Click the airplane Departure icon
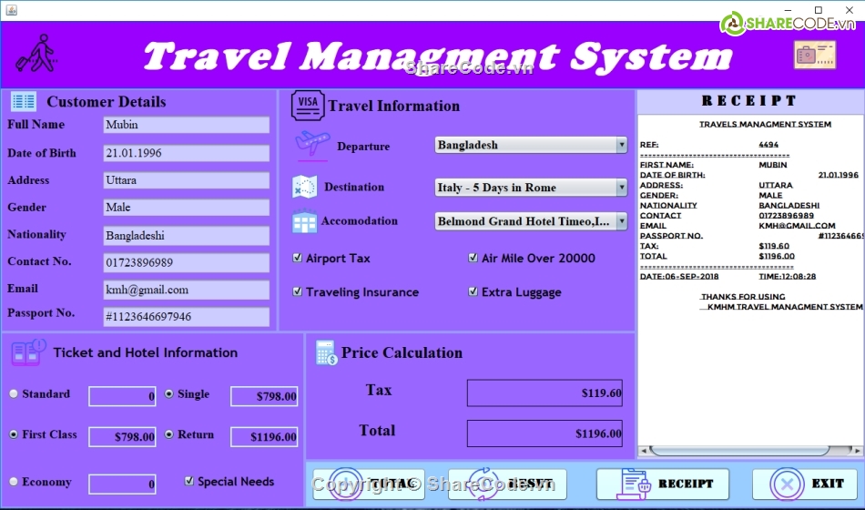The height and width of the screenshot is (510, 865). tap(311, 144)
